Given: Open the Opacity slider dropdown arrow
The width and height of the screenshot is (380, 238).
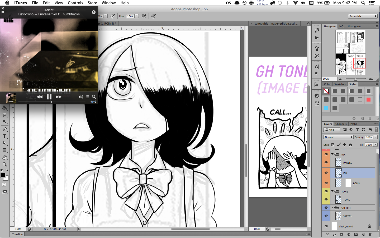Looking at the screenshot, I should point(376,137).
